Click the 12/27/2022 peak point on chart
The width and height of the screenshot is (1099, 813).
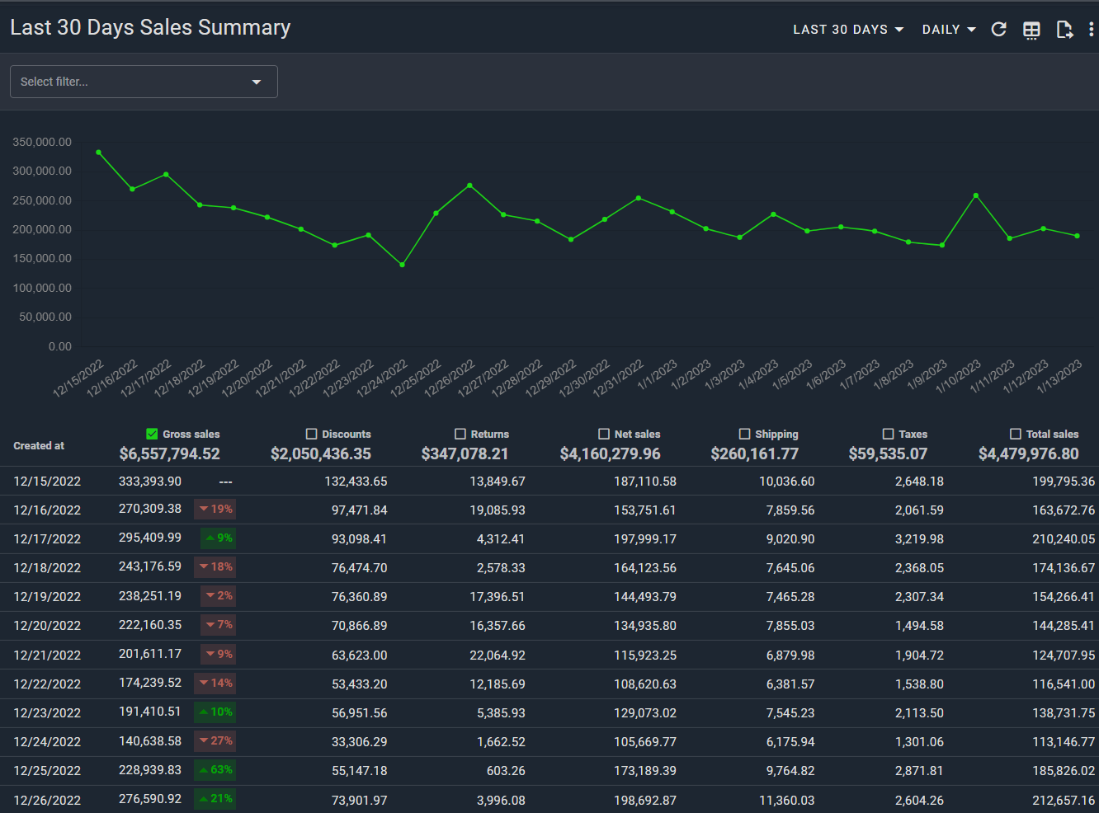coord(469,186)
